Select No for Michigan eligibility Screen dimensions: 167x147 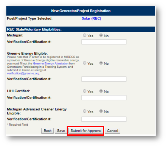tap(101, 35)
